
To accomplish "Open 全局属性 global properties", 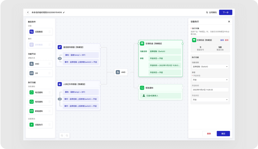I will tap(211, 12).
